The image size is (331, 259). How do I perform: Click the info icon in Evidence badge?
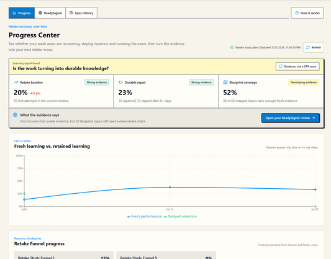click(281, 66)
